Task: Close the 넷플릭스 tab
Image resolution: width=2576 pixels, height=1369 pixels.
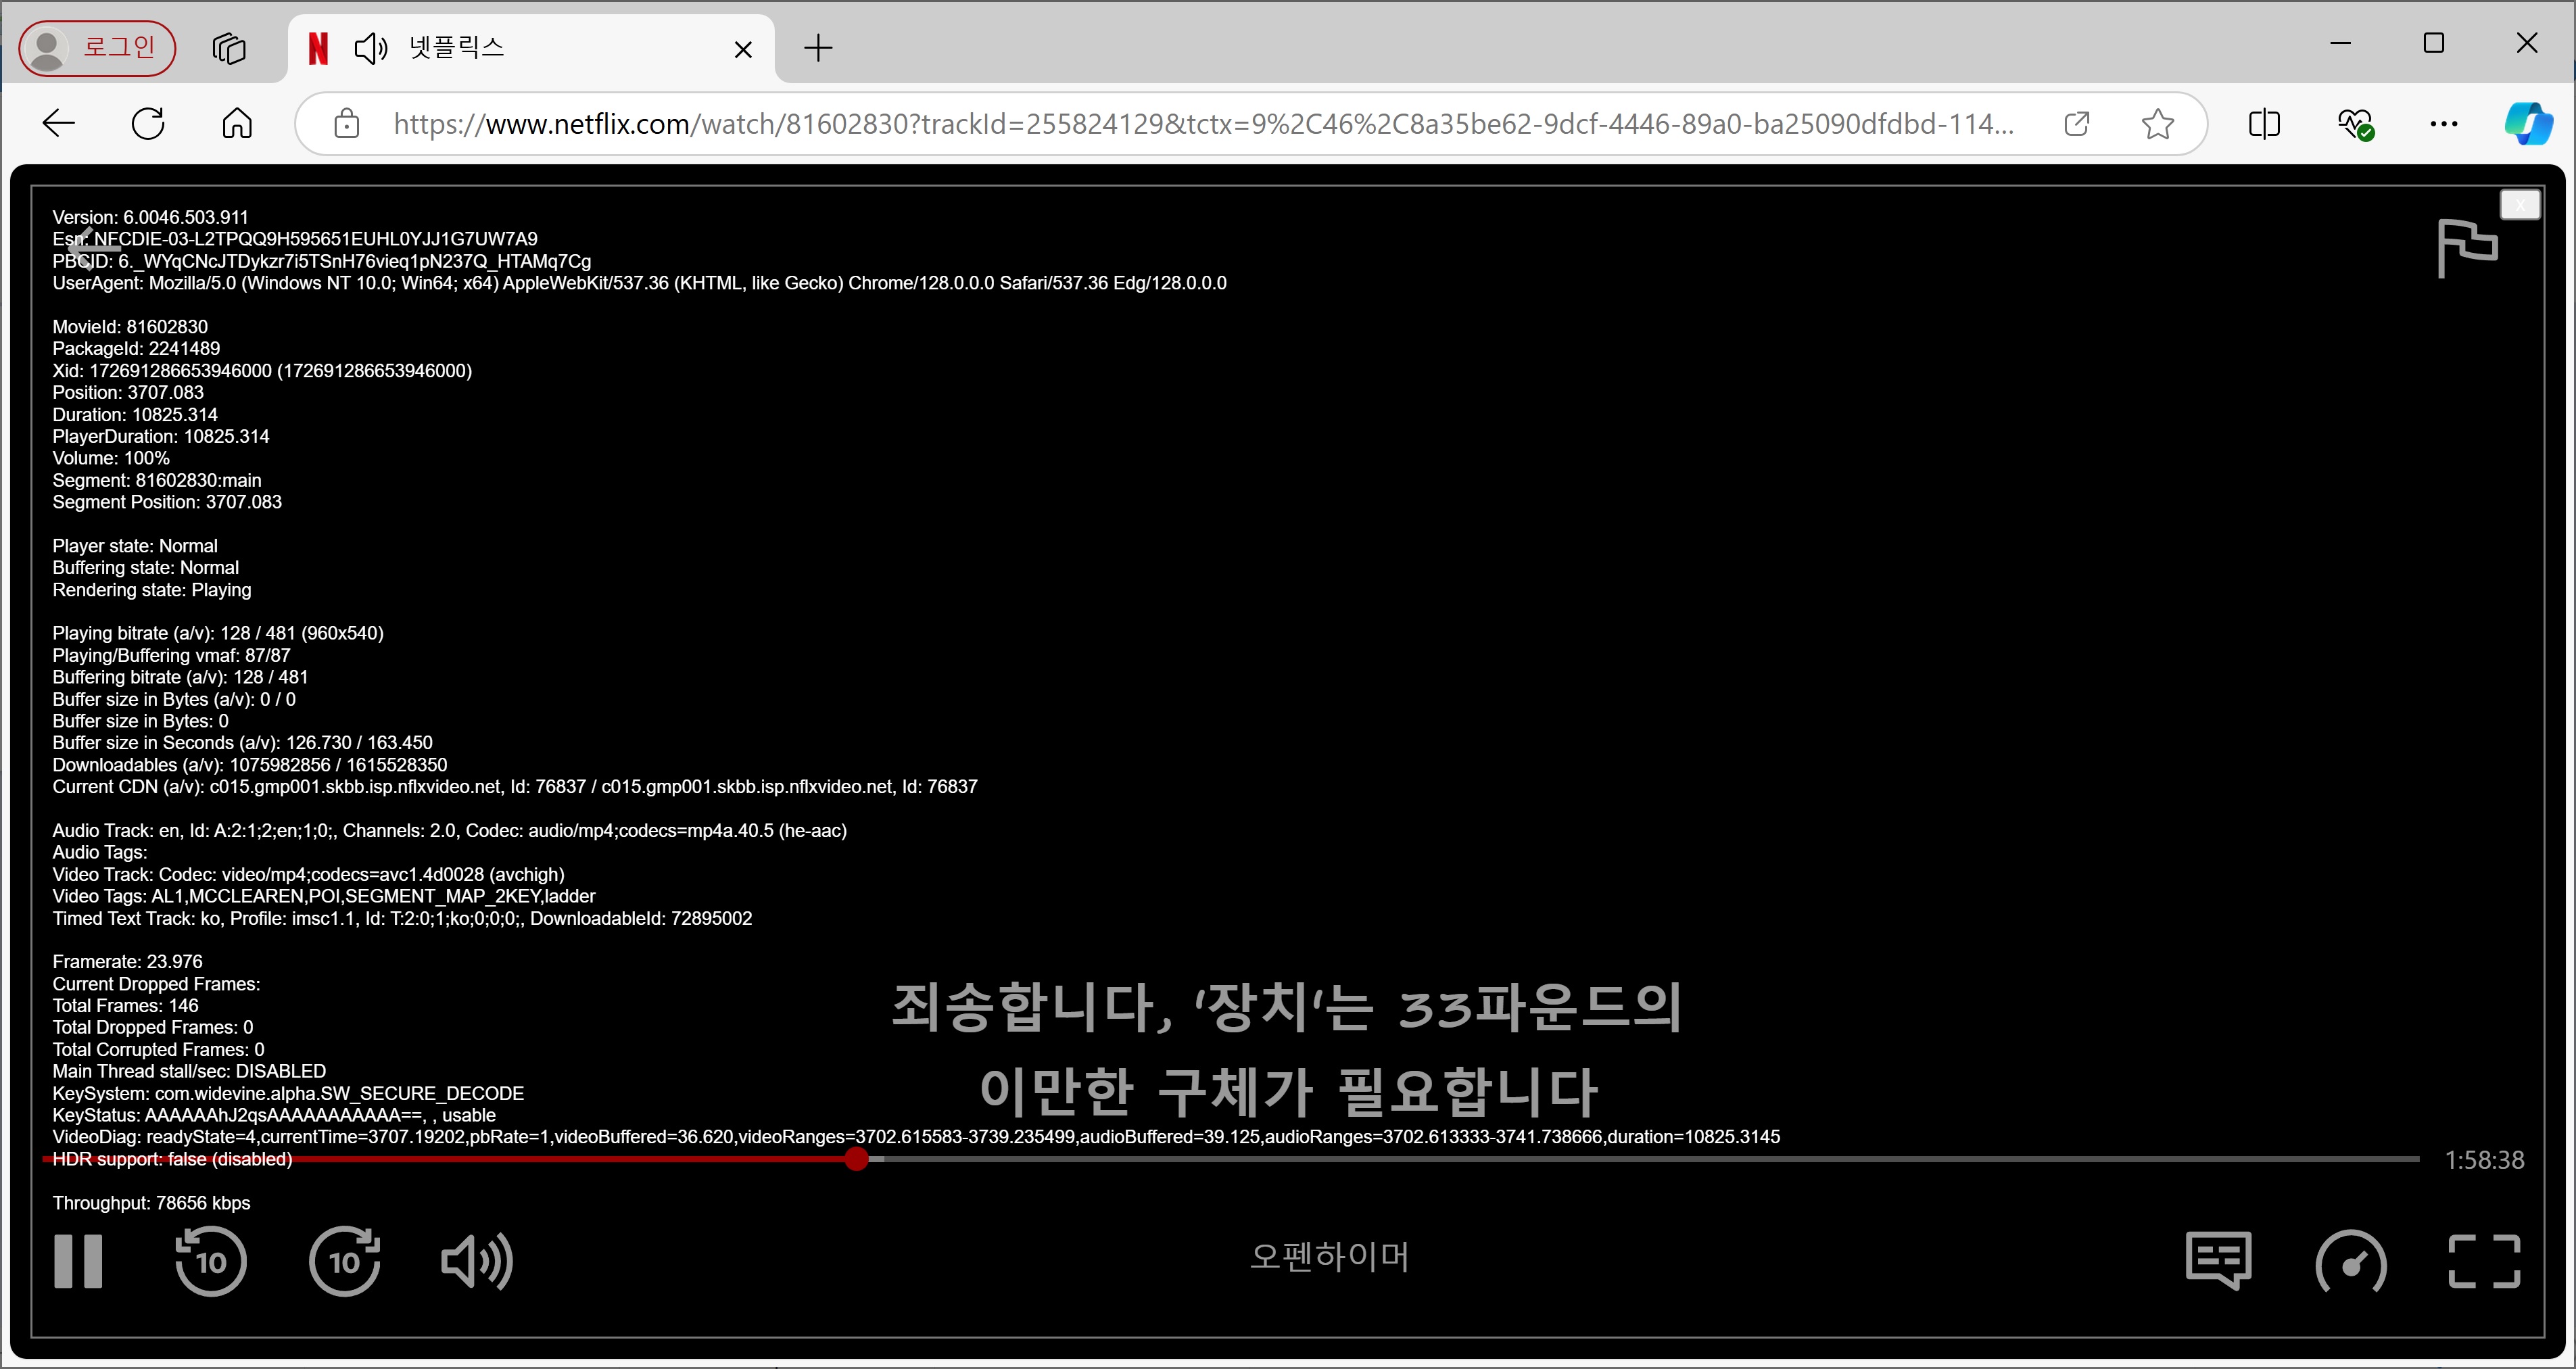Action: pyautogui.click(x=743, y=49)
